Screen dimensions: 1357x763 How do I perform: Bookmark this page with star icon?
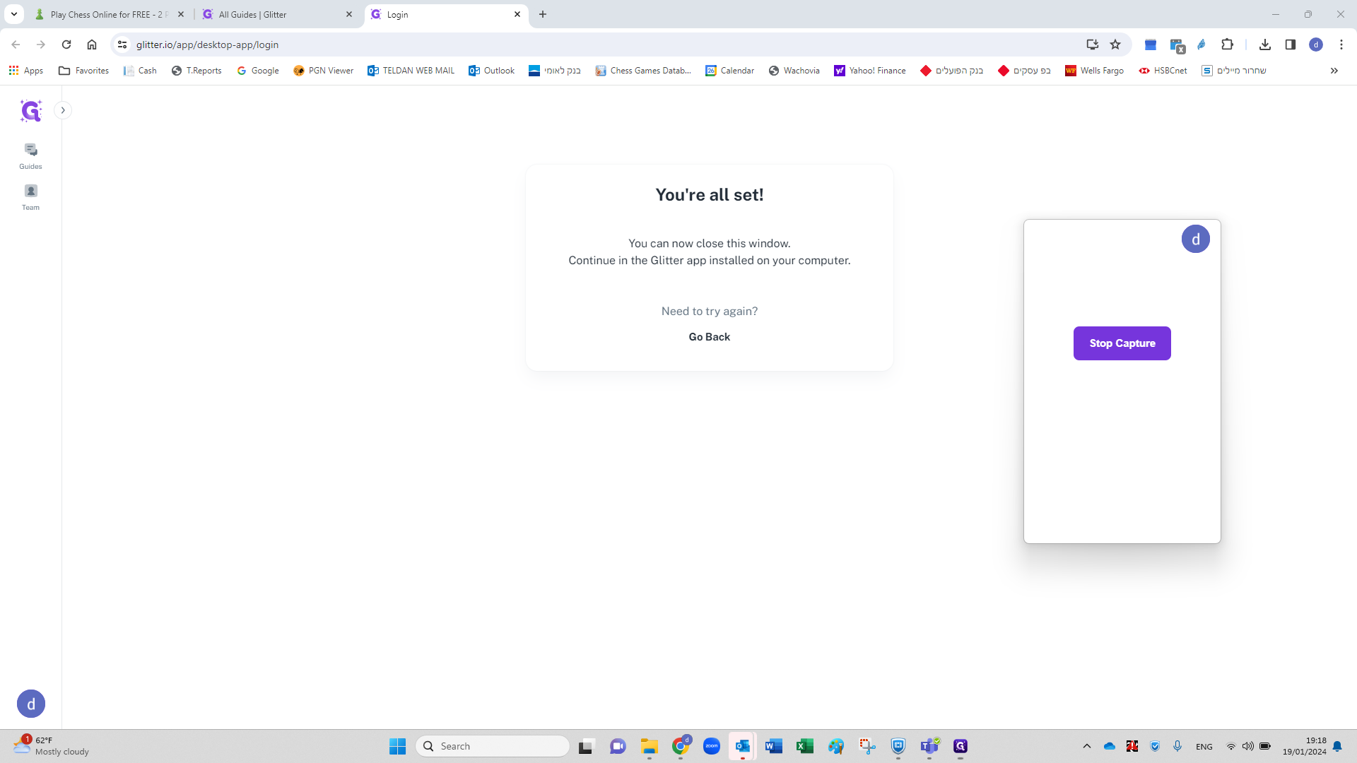[x=1115, y=45]
